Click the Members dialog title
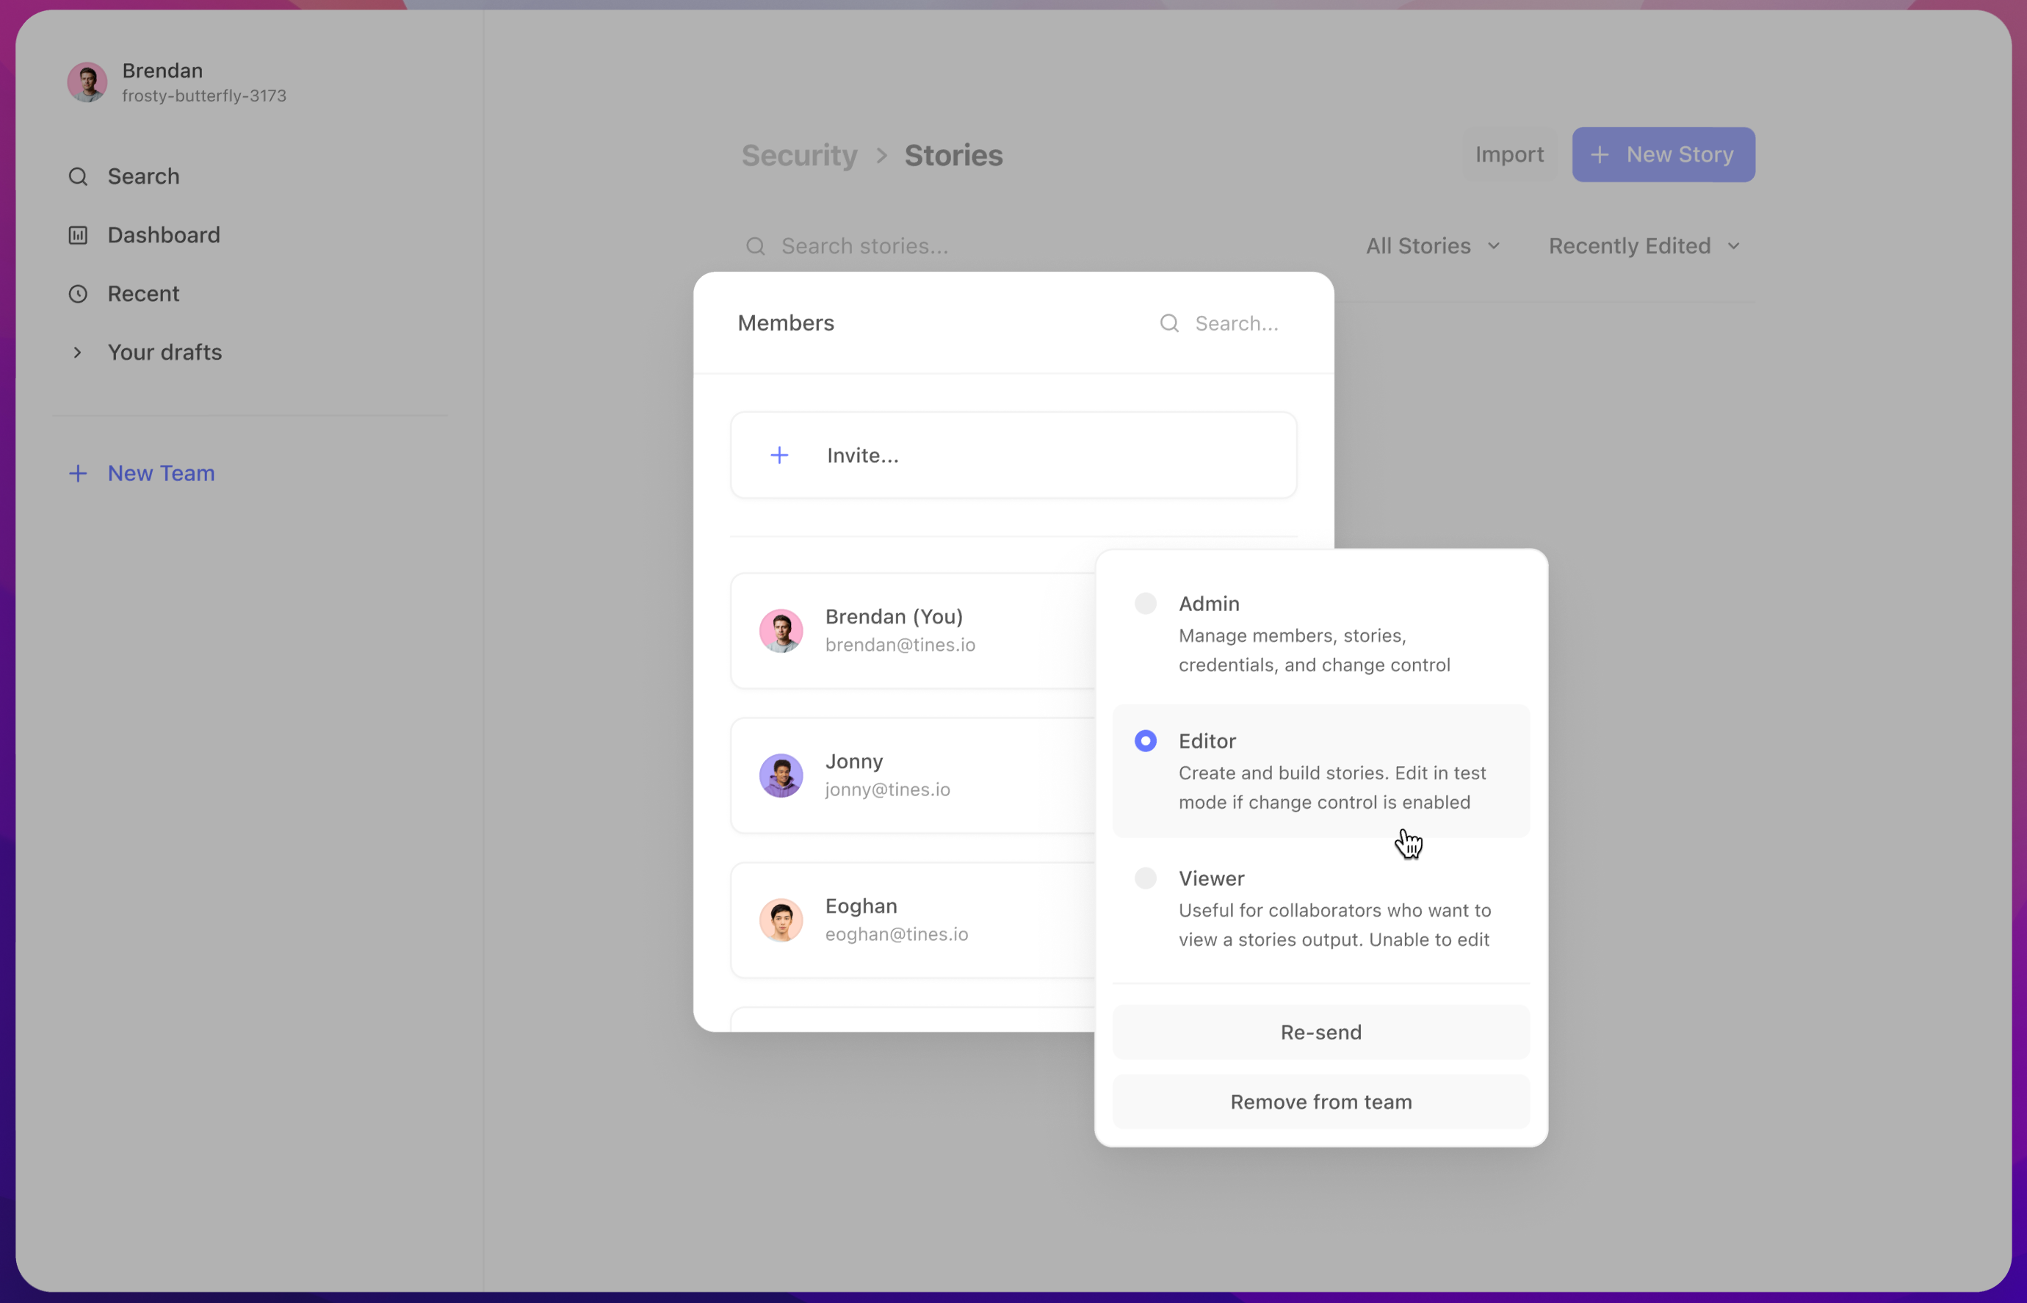The width and height of the screenshot is (2027, 1303). [x=786, y=323]
